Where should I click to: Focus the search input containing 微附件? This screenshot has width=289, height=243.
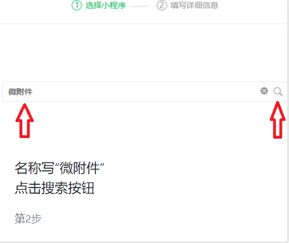click(144, 92)
